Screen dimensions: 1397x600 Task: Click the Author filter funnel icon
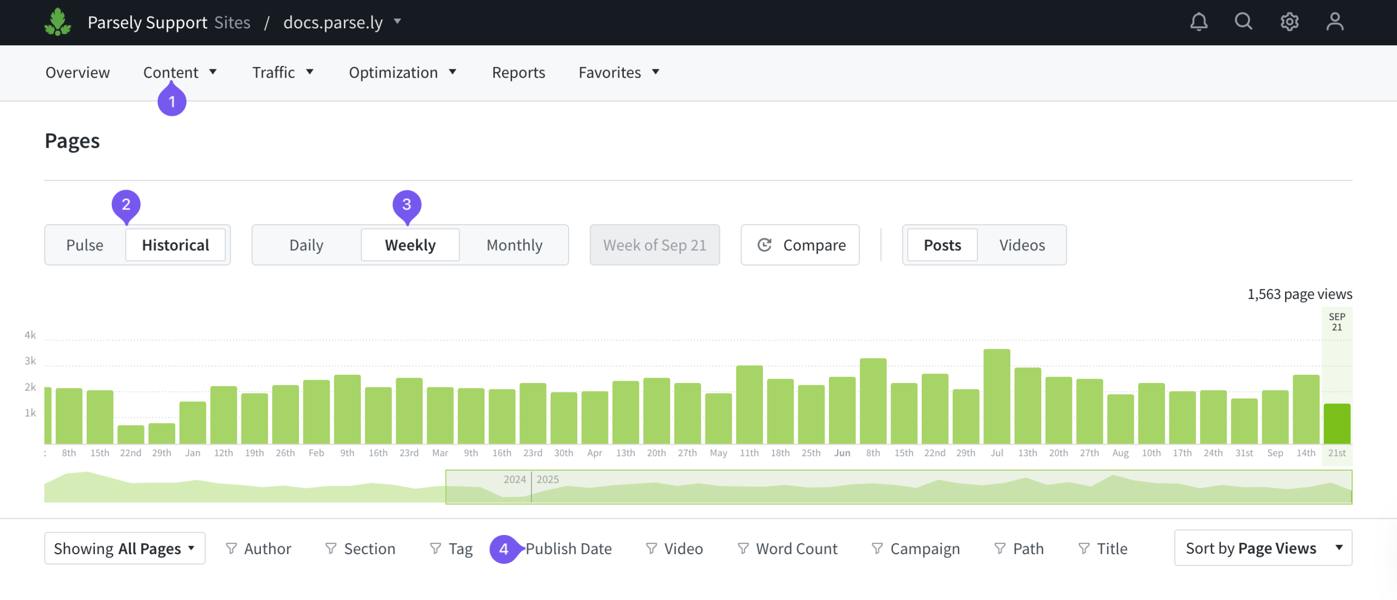(231, 548)
